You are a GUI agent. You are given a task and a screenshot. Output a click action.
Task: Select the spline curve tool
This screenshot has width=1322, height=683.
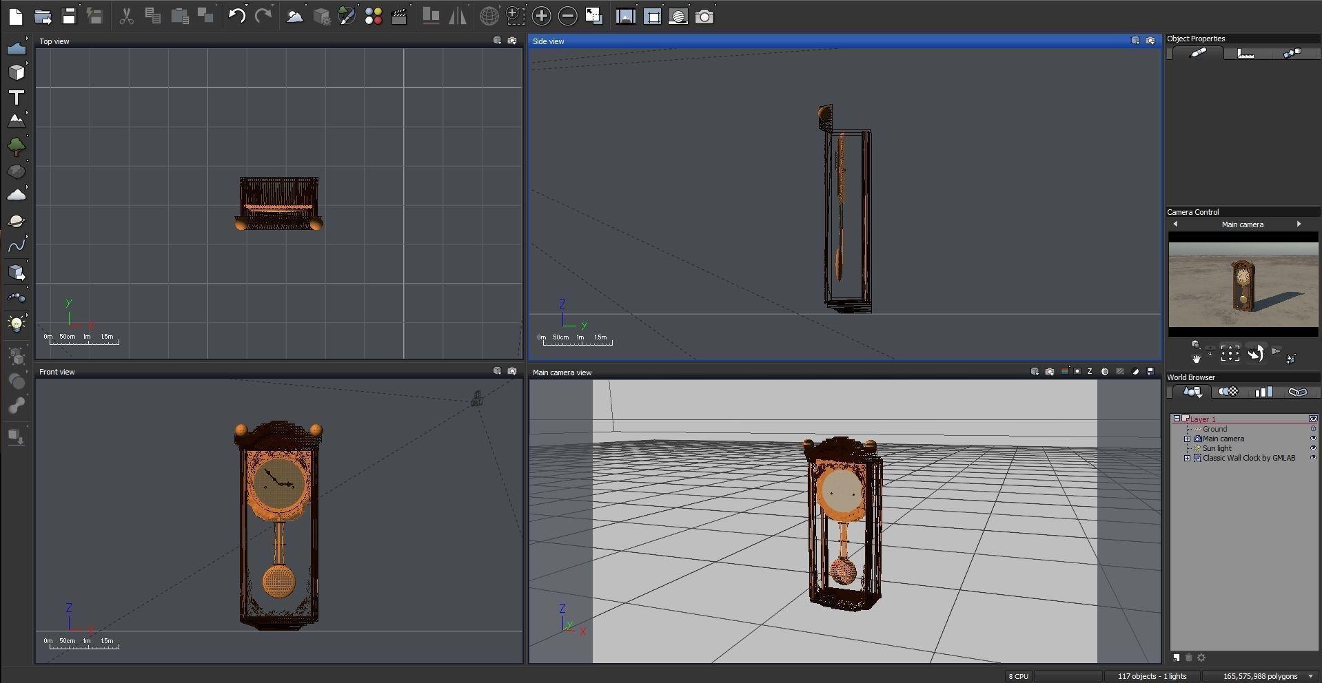point(17,246)
